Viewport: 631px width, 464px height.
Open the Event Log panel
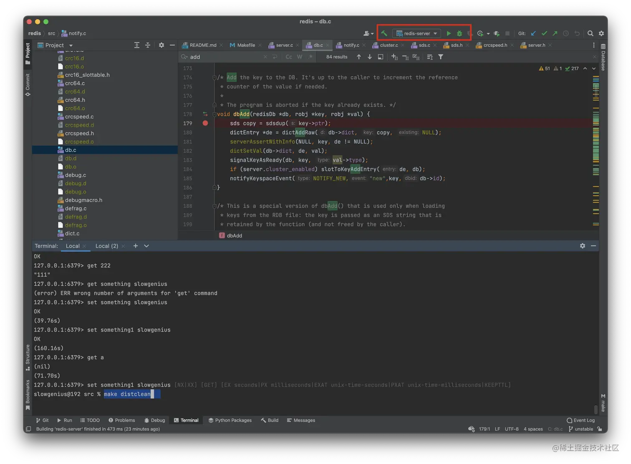click(x=581, y=420)
